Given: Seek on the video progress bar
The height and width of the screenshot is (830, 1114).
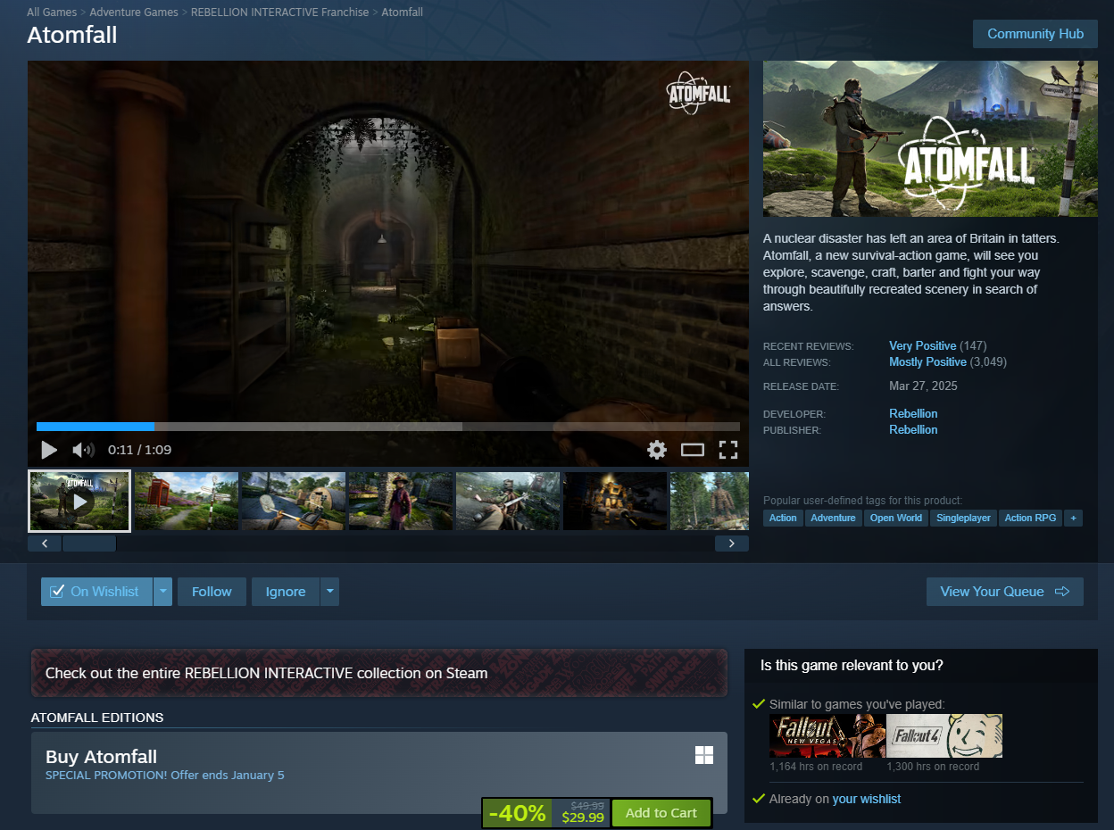Looking at the screenshot, I should (388, 427).
